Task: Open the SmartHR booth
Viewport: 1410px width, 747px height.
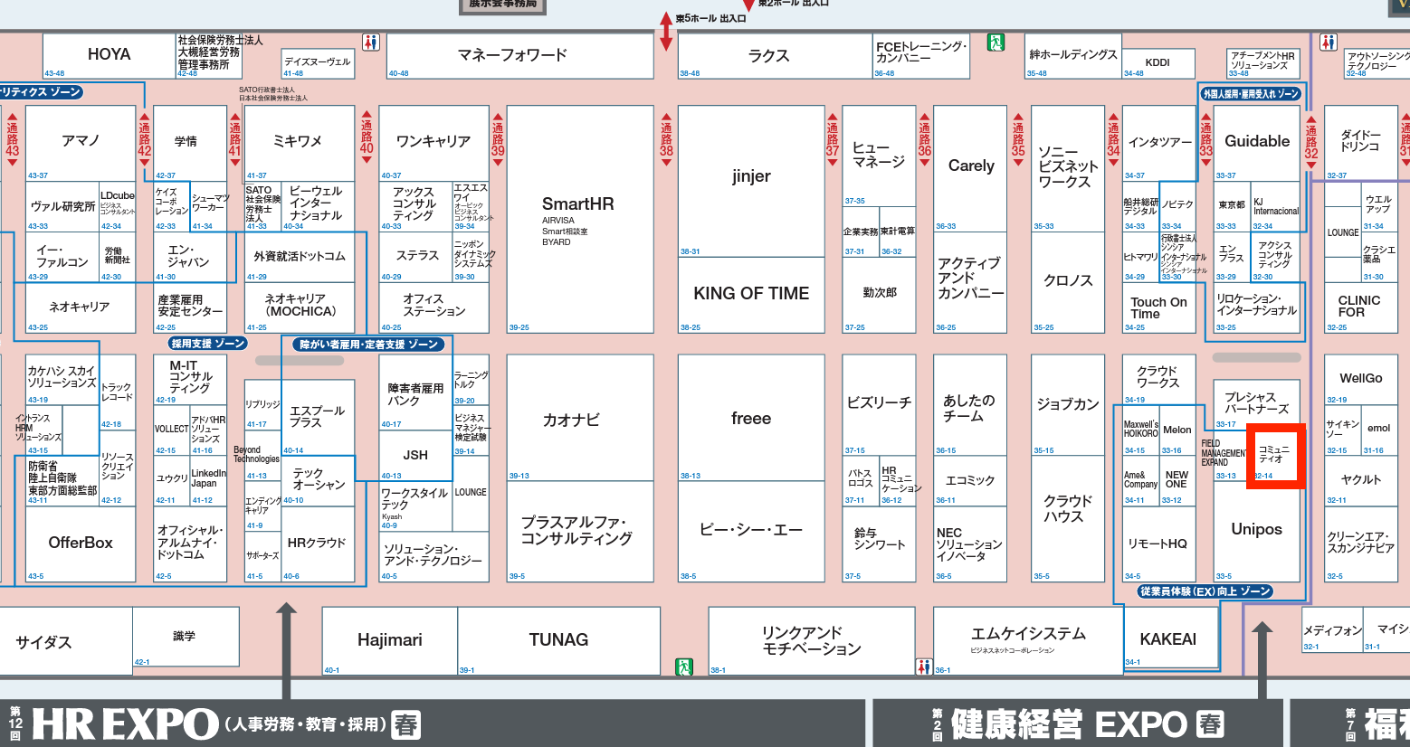Action: coord(580,219)
